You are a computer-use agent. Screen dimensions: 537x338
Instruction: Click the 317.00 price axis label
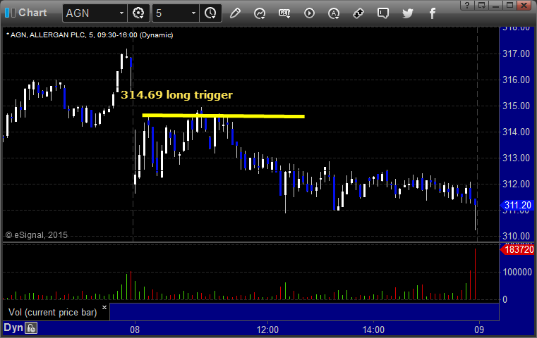[x=516, y=54]
